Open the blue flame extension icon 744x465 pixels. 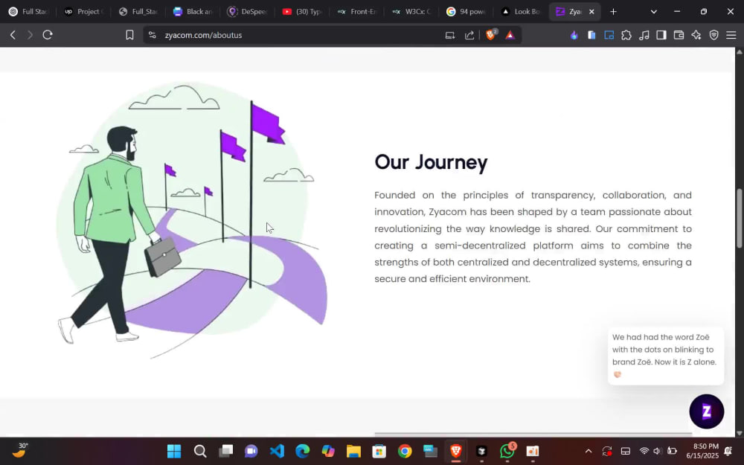point(574,35)
